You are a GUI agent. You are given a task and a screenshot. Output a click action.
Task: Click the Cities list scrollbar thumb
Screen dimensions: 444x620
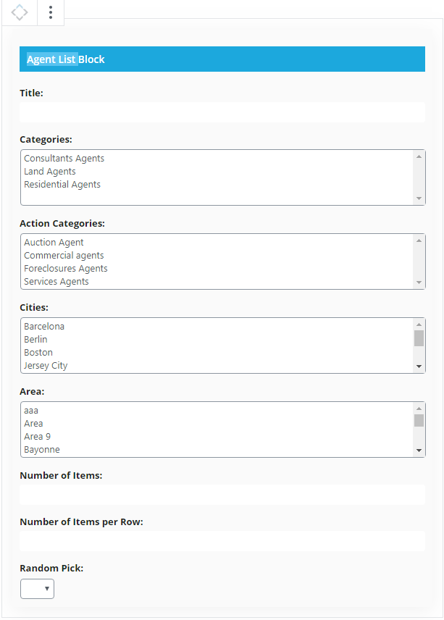[x=419, y=338]
